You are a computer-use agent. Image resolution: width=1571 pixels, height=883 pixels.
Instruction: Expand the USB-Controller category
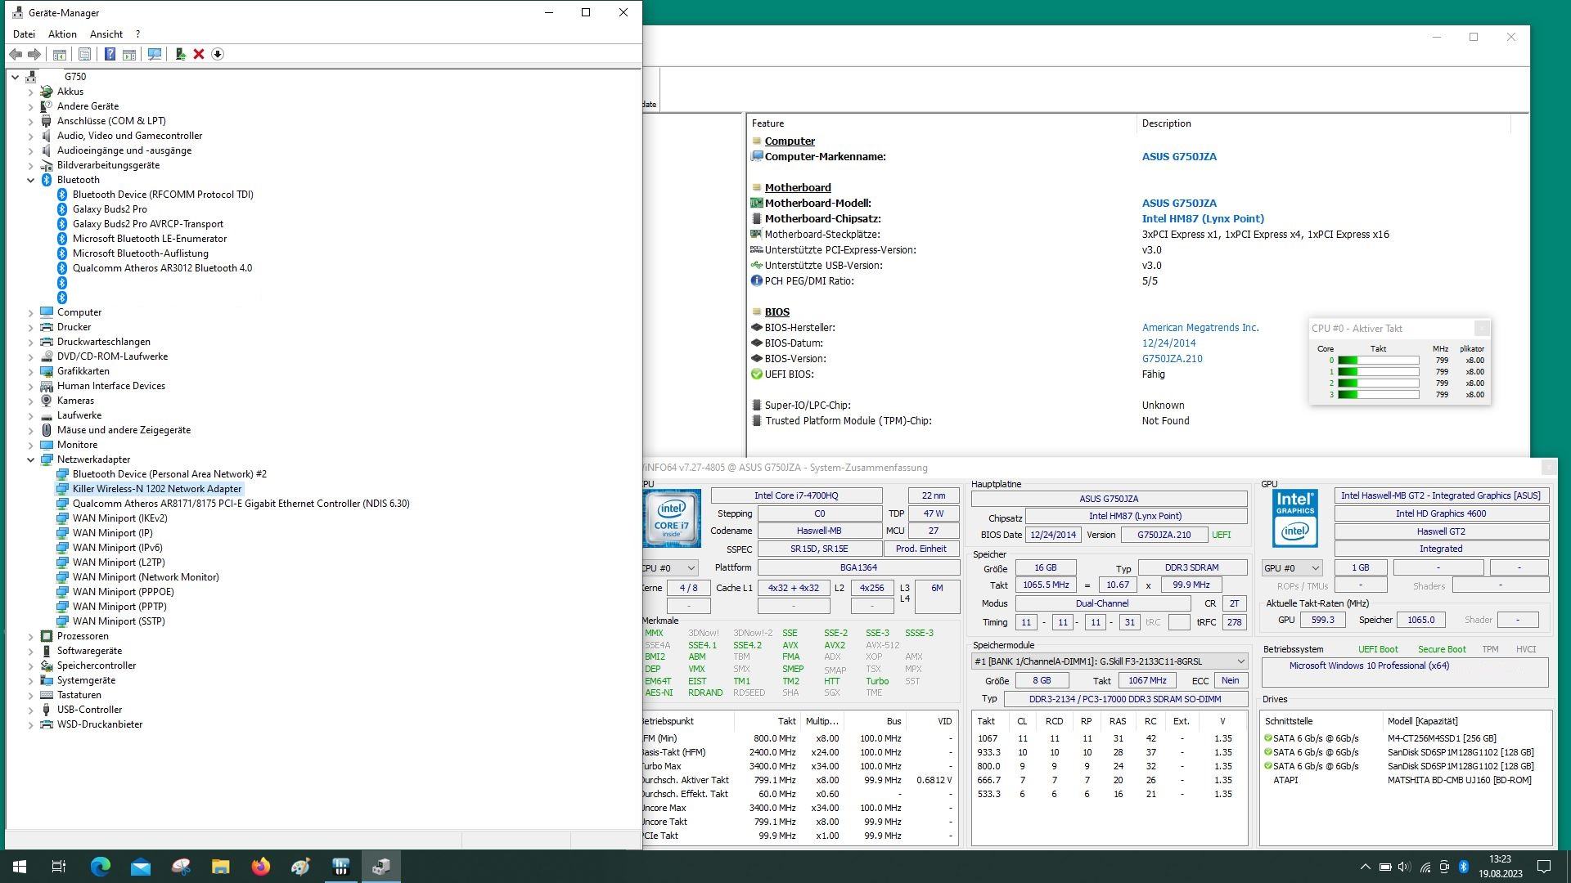click(x=31, y=710)
